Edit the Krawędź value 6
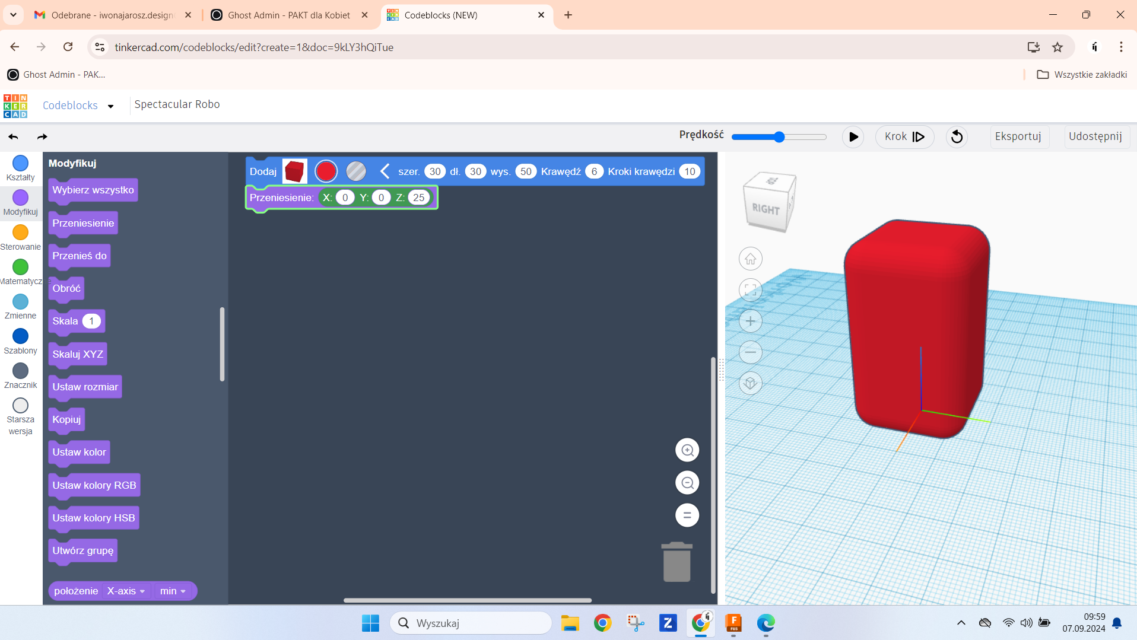Viewport: 1137px width, 640px height. (x=594, y=171)
